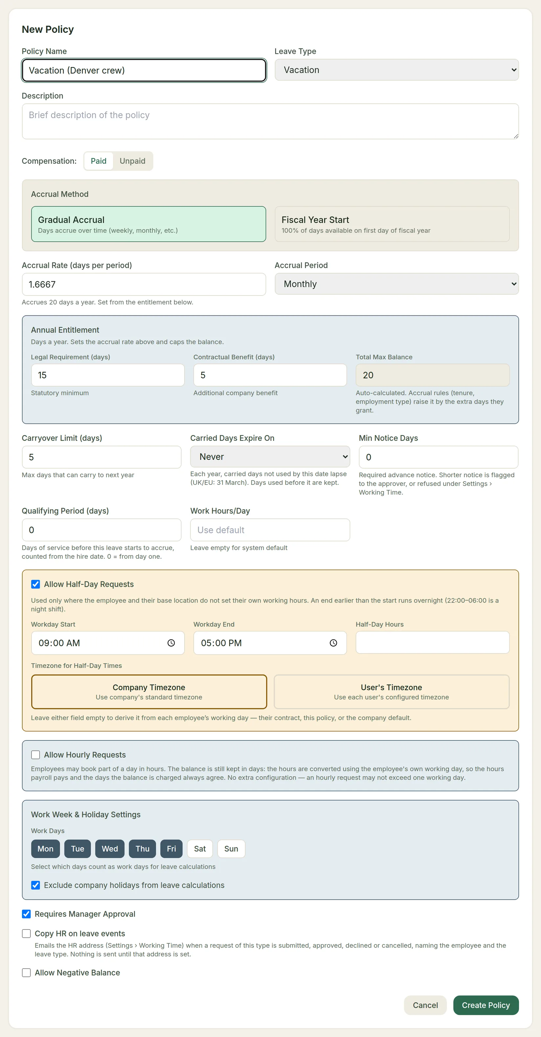Toggle Requires Manager Approval checkbox
This screenshot has width=541, height=1037.
[x=26, y=914]
